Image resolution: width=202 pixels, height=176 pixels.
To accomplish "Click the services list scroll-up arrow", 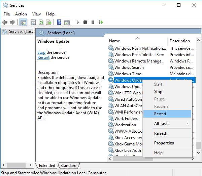I will pyautogui.click(x=199, y=40).
